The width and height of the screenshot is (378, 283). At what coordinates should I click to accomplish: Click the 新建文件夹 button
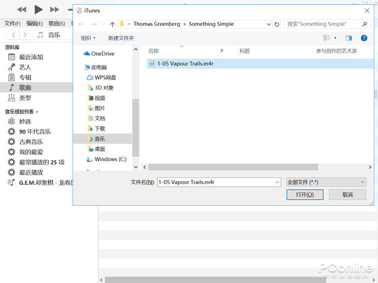pyautogui.click(x=121, y=38)
